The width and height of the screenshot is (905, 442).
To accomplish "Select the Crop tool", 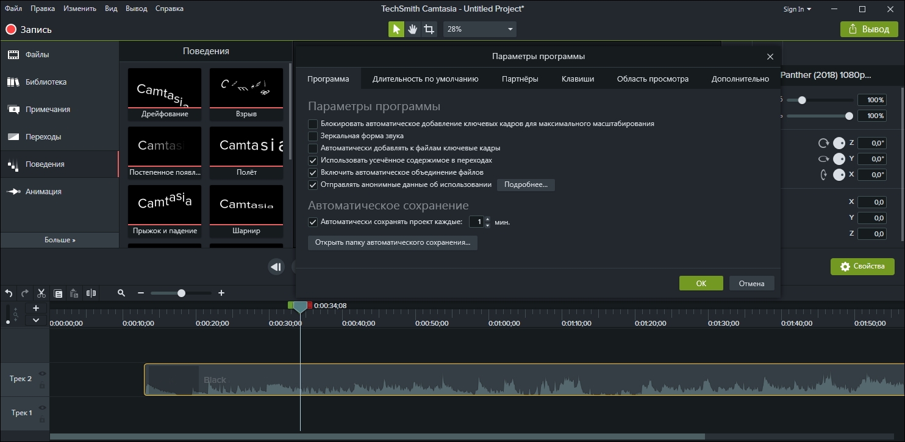I will (x=429, y=29).
